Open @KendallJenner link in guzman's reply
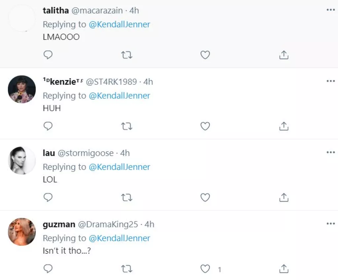This screenshot has height=280, width=338. click(120, 238)
